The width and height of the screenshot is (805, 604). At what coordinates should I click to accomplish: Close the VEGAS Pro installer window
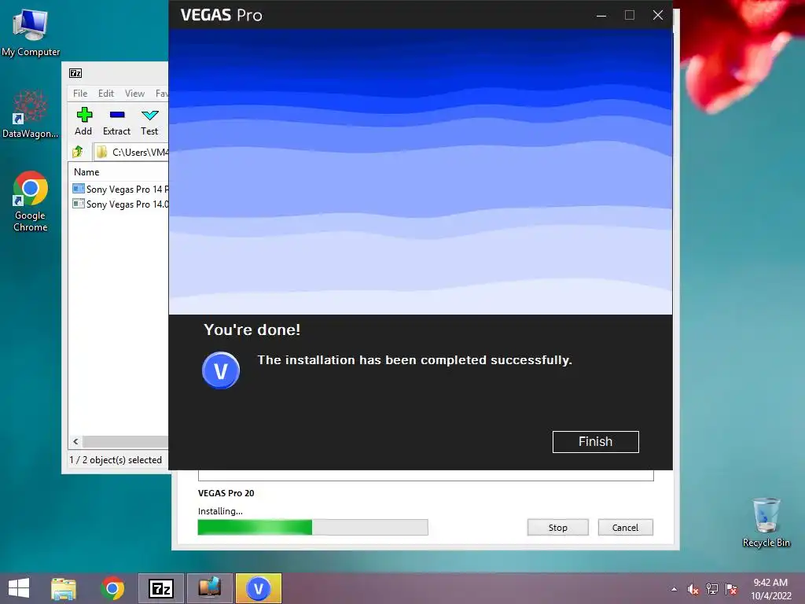[x=658, y=16]
